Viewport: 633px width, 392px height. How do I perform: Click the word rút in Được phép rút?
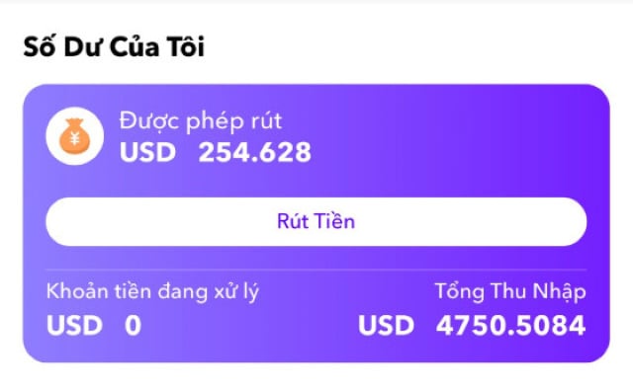pyautogui.click(x=266, y=121)
